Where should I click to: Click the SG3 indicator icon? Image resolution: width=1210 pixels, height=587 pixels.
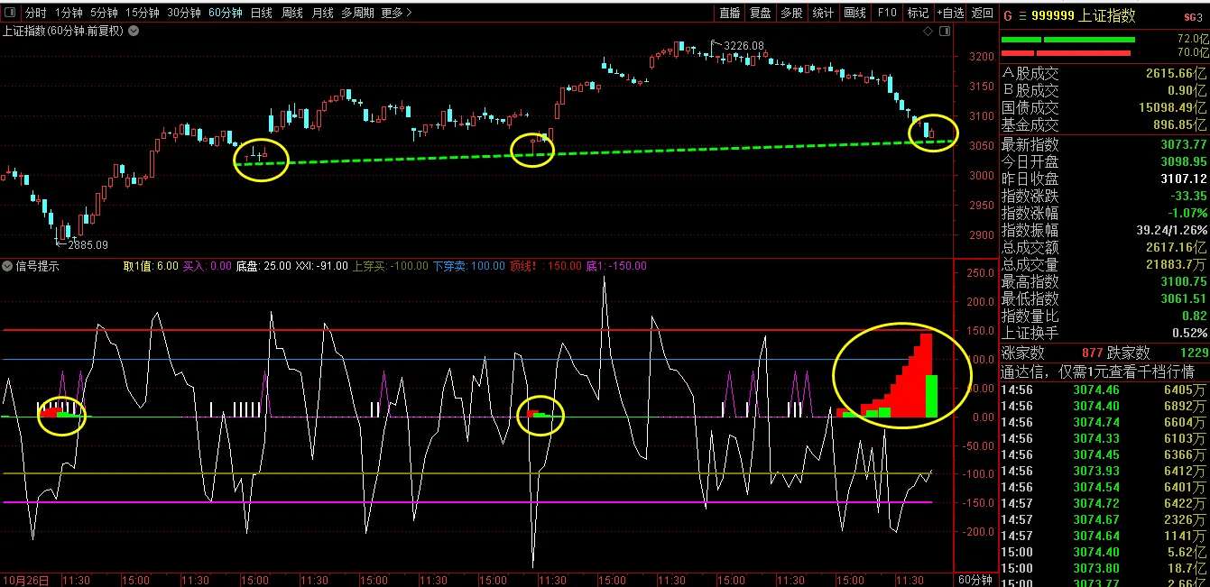(x=1195, y=16)
